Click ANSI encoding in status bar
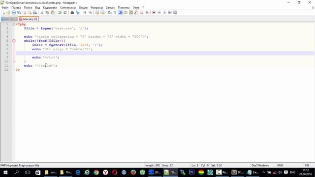315x177 pixels. (280, 165)
